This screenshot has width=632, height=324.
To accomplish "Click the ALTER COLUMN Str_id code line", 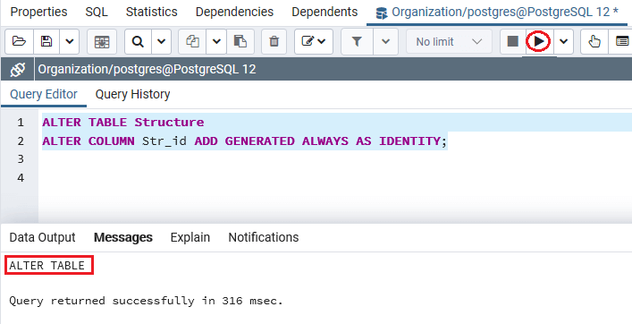I will pos(245,141).
